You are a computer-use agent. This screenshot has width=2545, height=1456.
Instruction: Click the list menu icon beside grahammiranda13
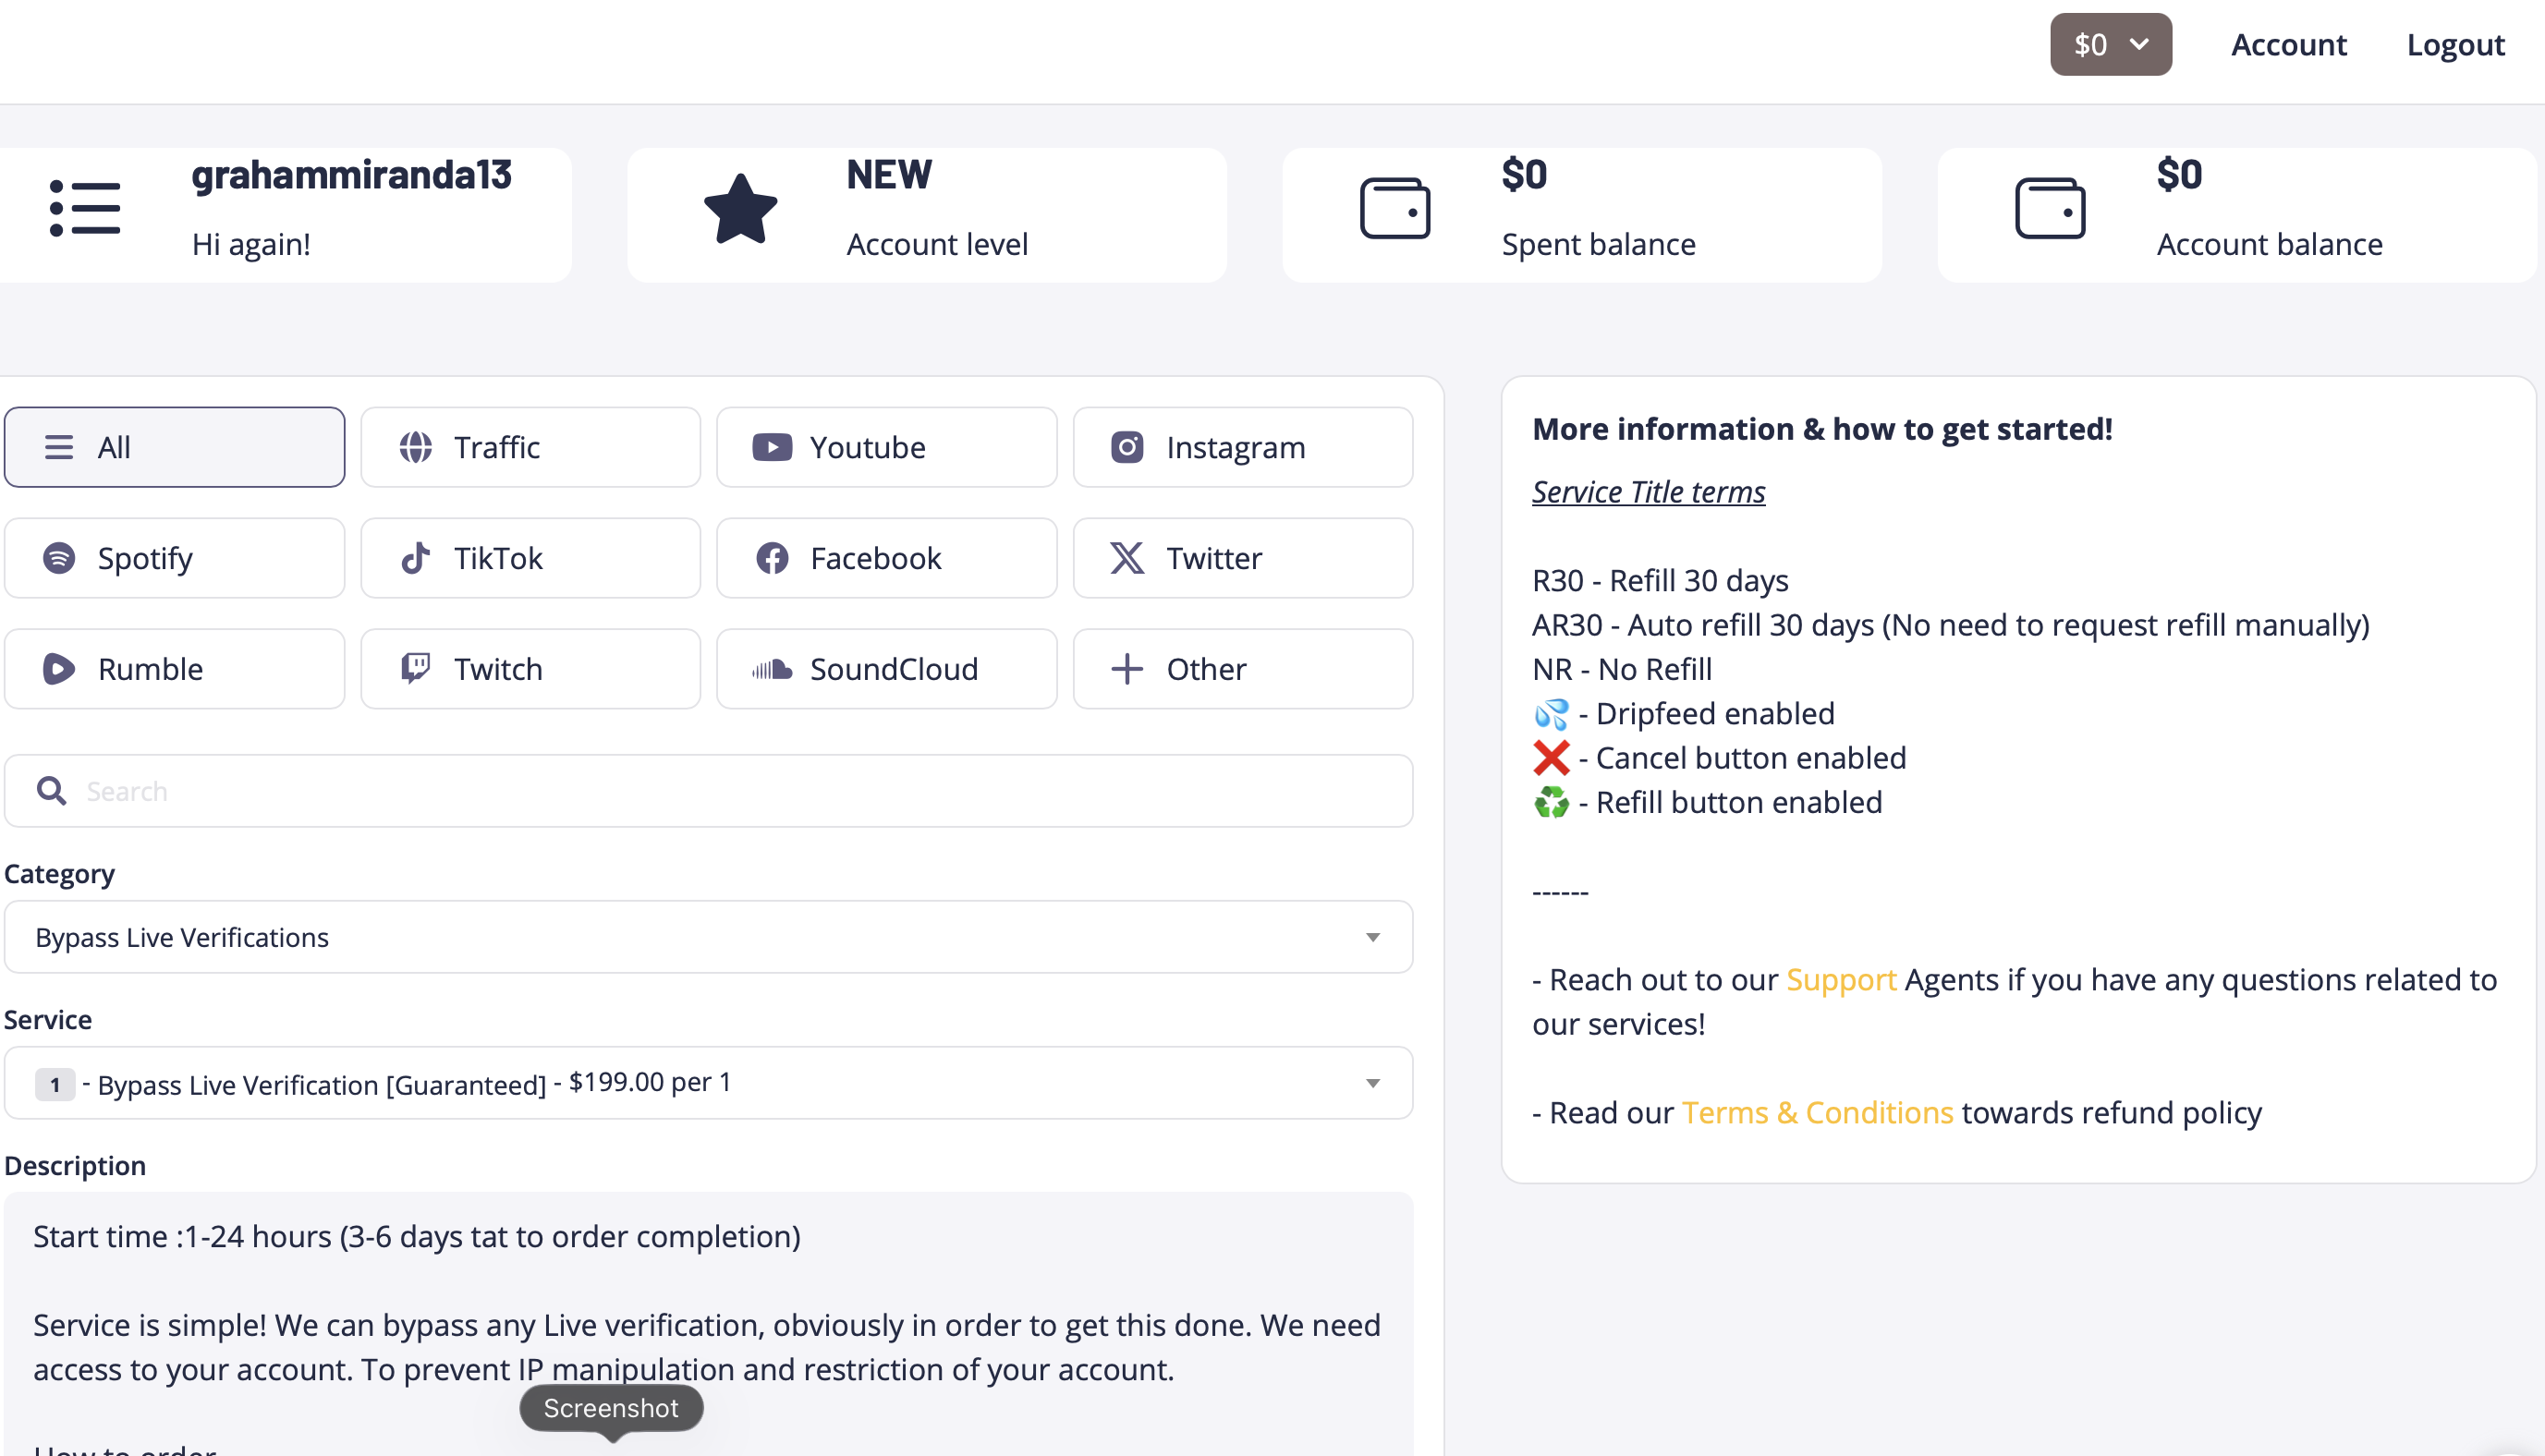click(85, 209)
